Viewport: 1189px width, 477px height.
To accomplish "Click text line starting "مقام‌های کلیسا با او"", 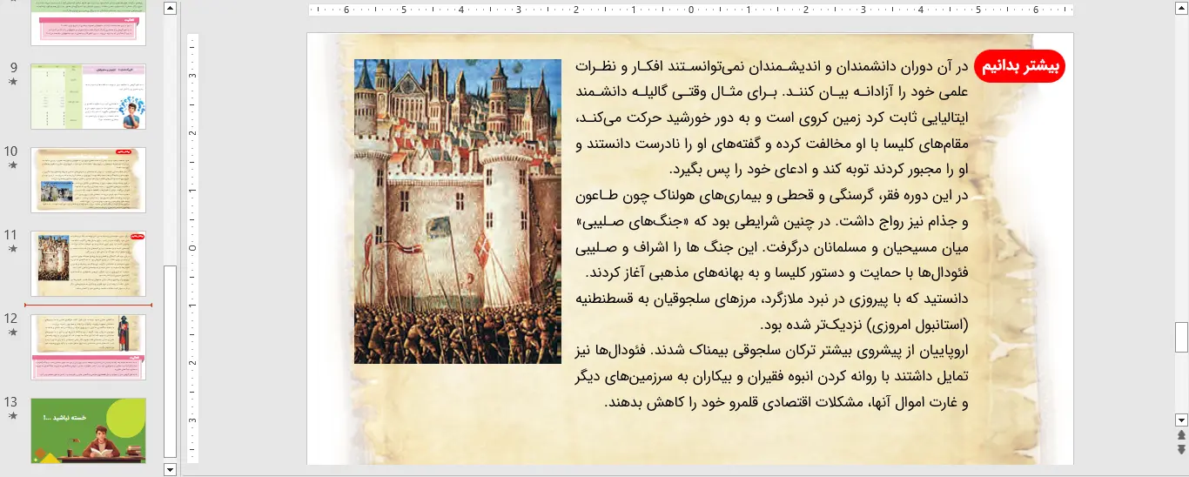I will (x=770, y=144).
